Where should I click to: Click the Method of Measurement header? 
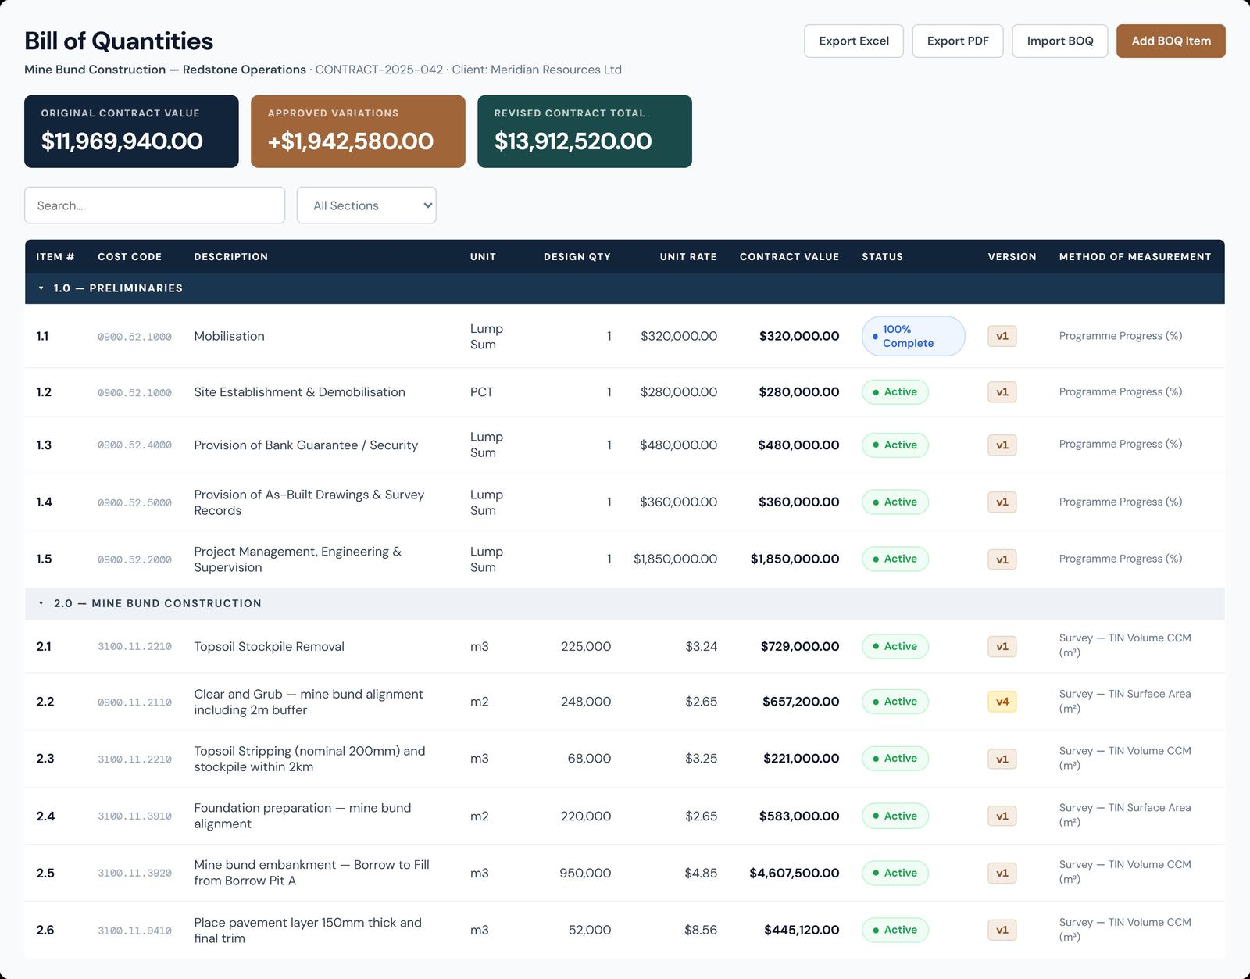[x=1135, y=256]
